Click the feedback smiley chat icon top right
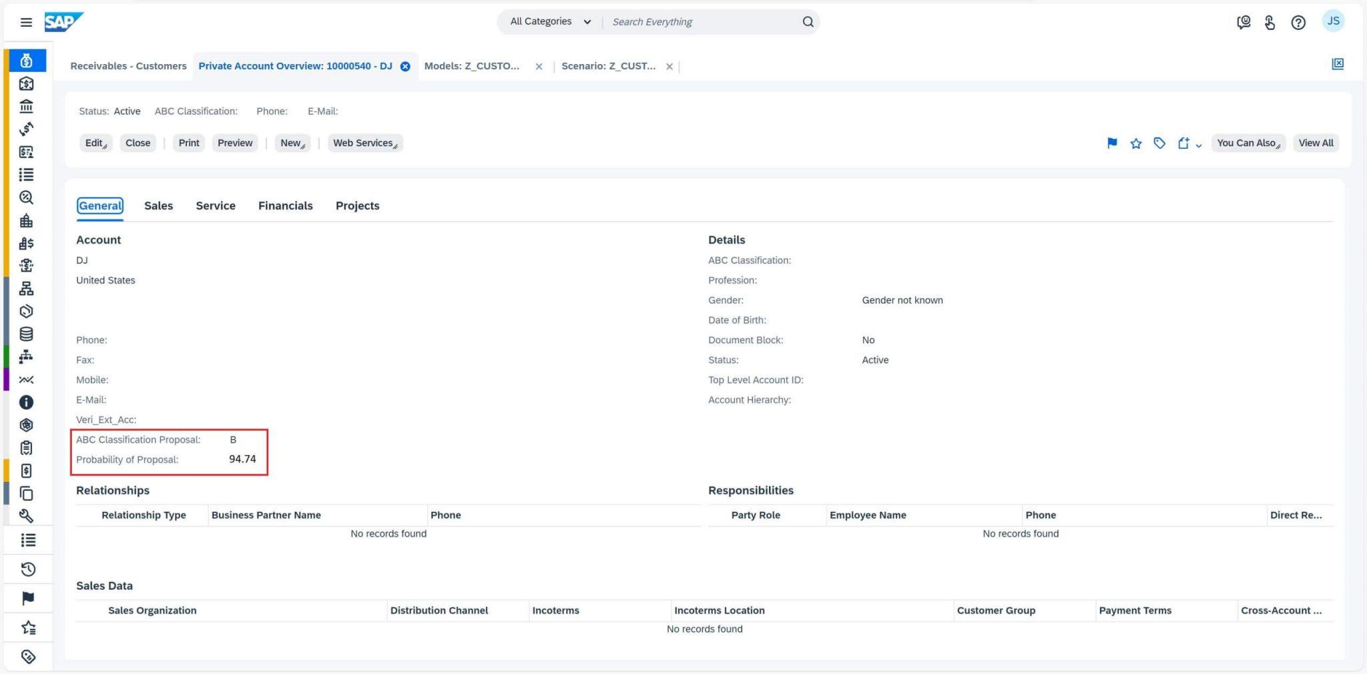The height and width of the screenshot is (674, 1367). pyautogui.click(x=1242, y=21)
